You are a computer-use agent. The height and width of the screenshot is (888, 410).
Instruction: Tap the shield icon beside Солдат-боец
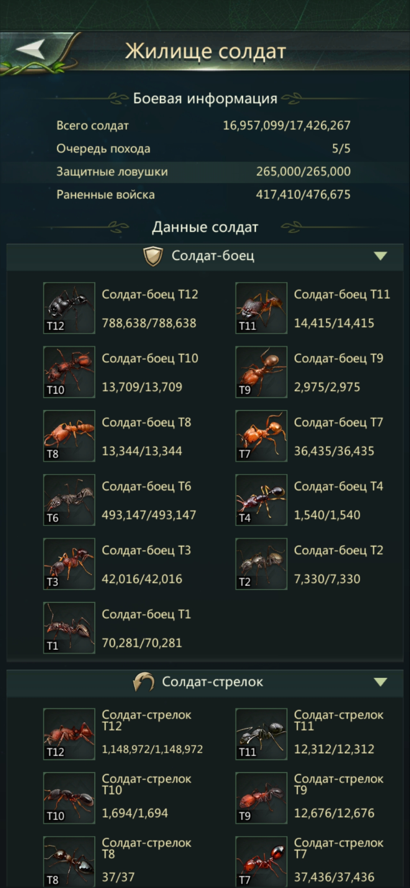point(153,256)
